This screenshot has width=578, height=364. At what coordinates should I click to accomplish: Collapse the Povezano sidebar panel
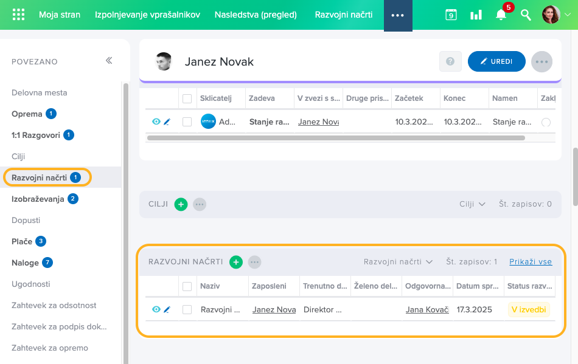click(x=109, y=61)
